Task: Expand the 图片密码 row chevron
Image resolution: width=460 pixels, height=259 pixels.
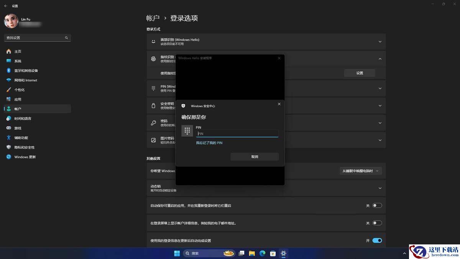Action: click(380, 140)
